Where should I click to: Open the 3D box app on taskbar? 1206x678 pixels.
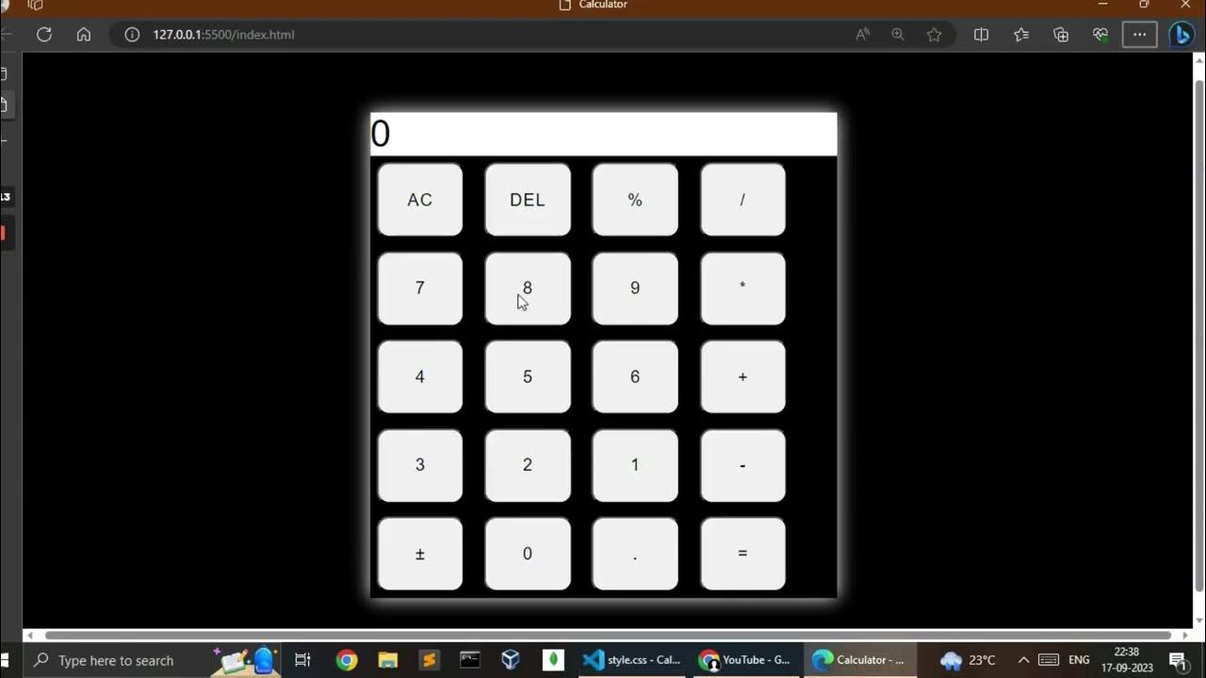point(511,660)
